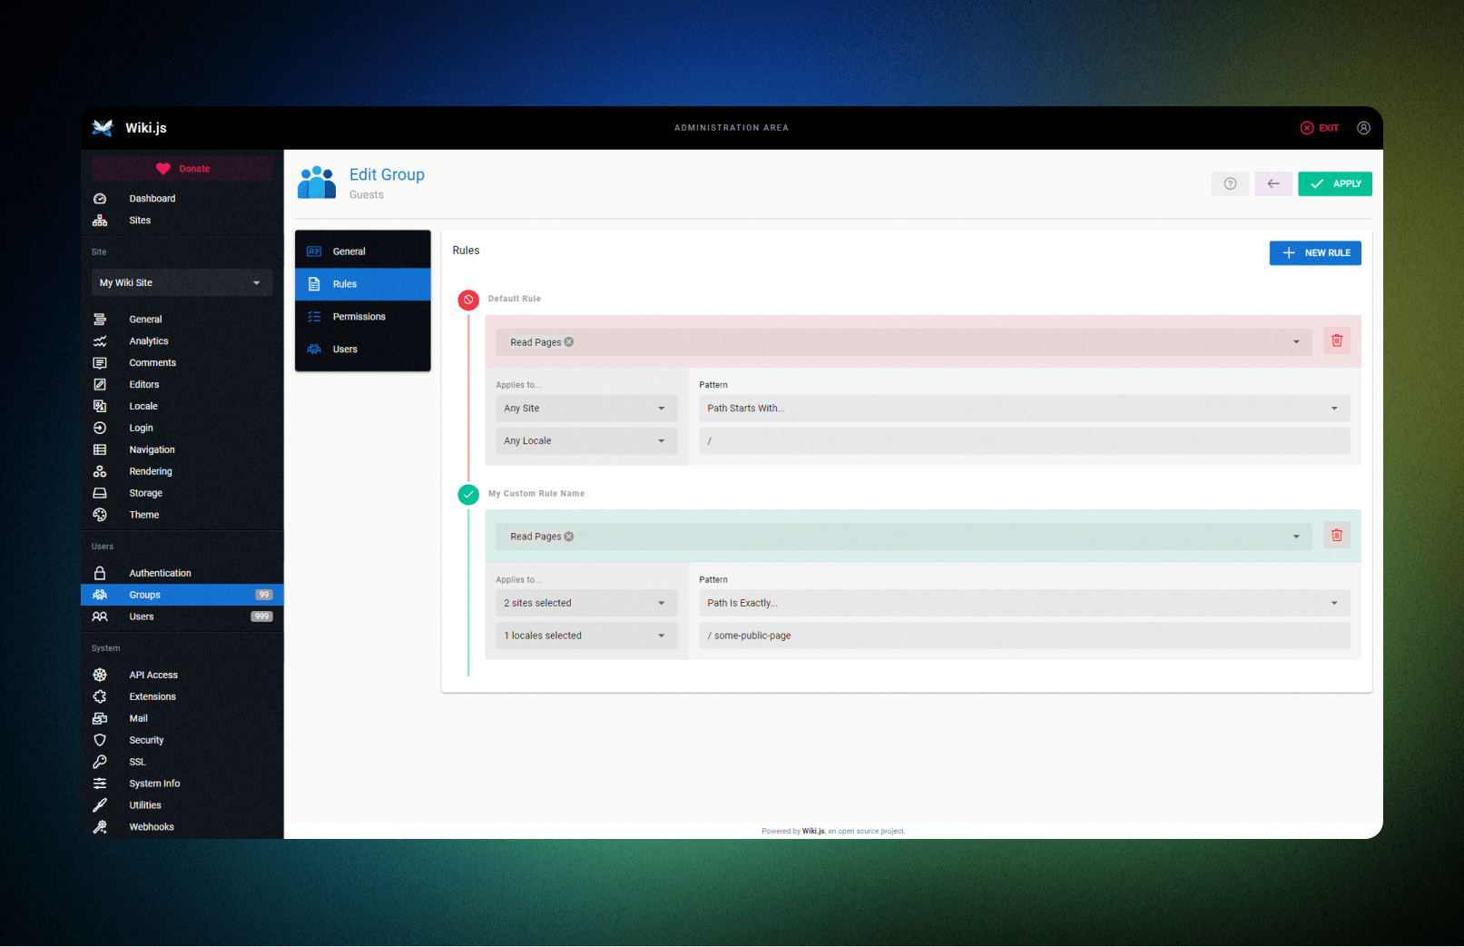Click the Locale translate icon
This screenshot has height=947, width=1464.
coord(100,407)
